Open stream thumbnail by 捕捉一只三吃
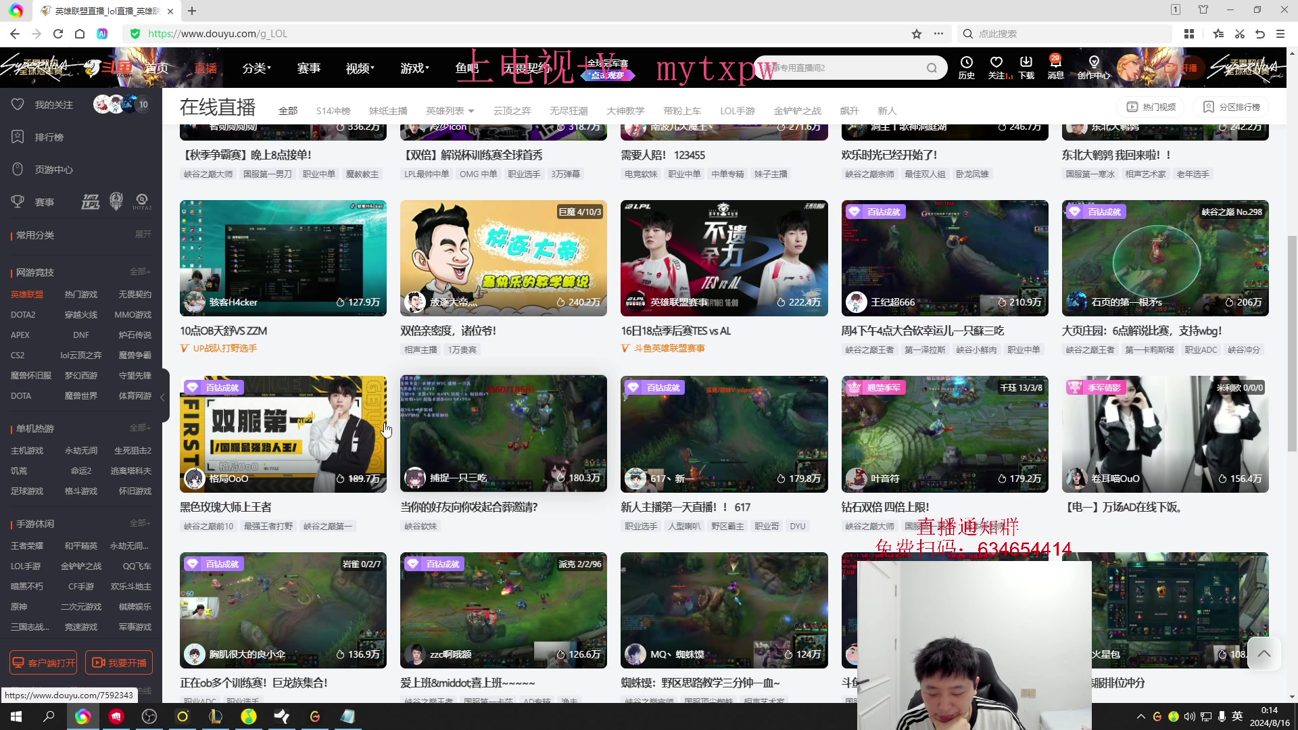This screenshot has width=1298, height=730. point(504,434)
